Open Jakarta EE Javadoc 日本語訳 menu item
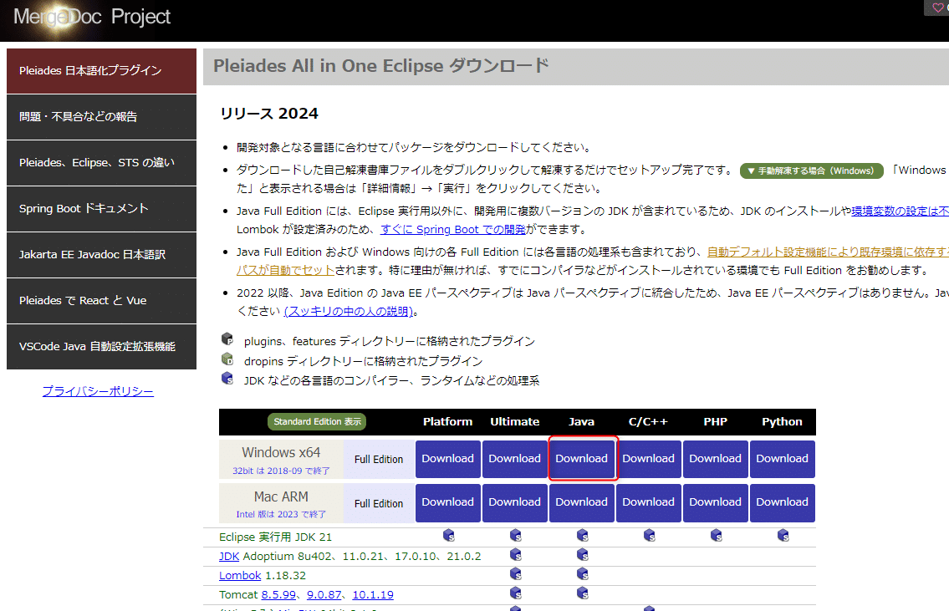949x611 pixels. click(x=102, y=255)
